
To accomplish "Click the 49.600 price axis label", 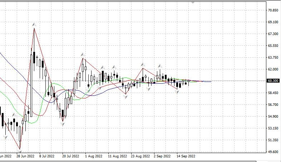I will (x=273, y=152).
